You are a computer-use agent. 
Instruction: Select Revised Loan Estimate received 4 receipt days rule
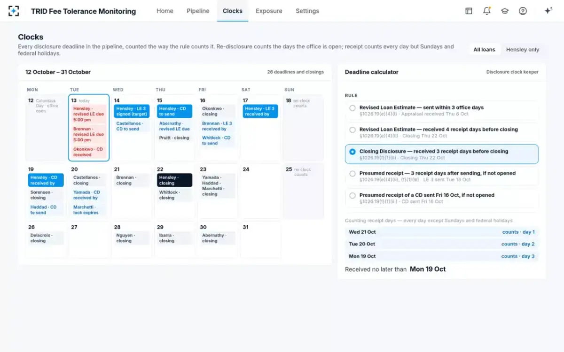[442, 132]
